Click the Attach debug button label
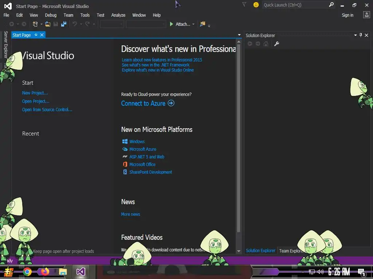The height and width of the screenshot is (279, 373). pos(183,24)
